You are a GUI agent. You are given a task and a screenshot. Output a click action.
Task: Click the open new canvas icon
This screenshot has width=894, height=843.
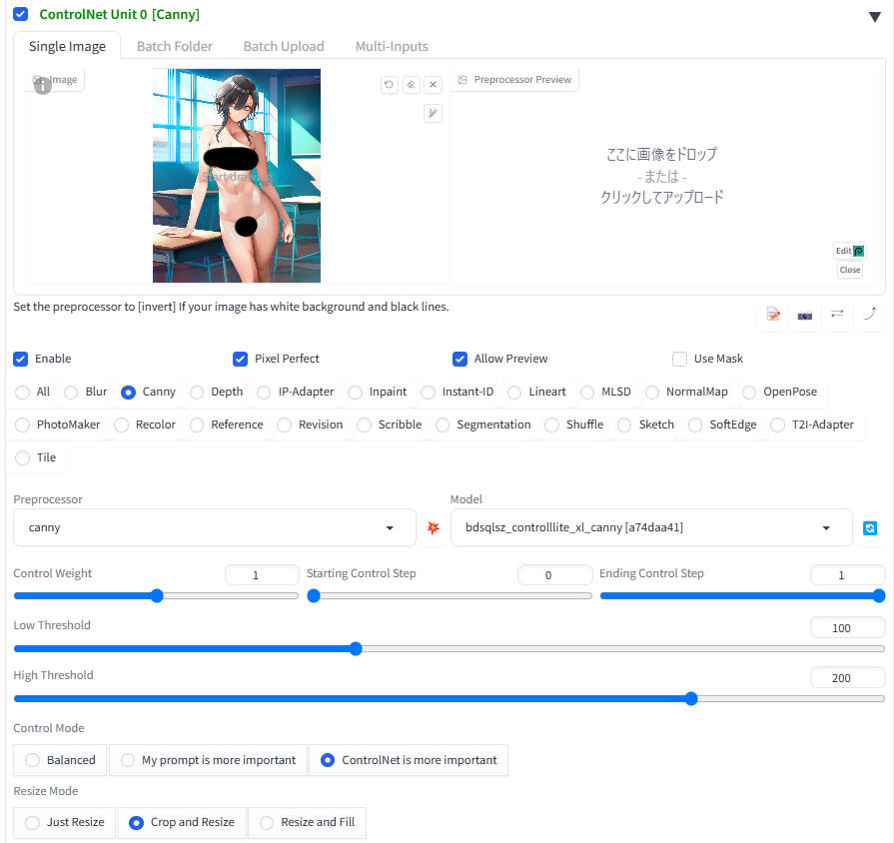pos(773,315)
